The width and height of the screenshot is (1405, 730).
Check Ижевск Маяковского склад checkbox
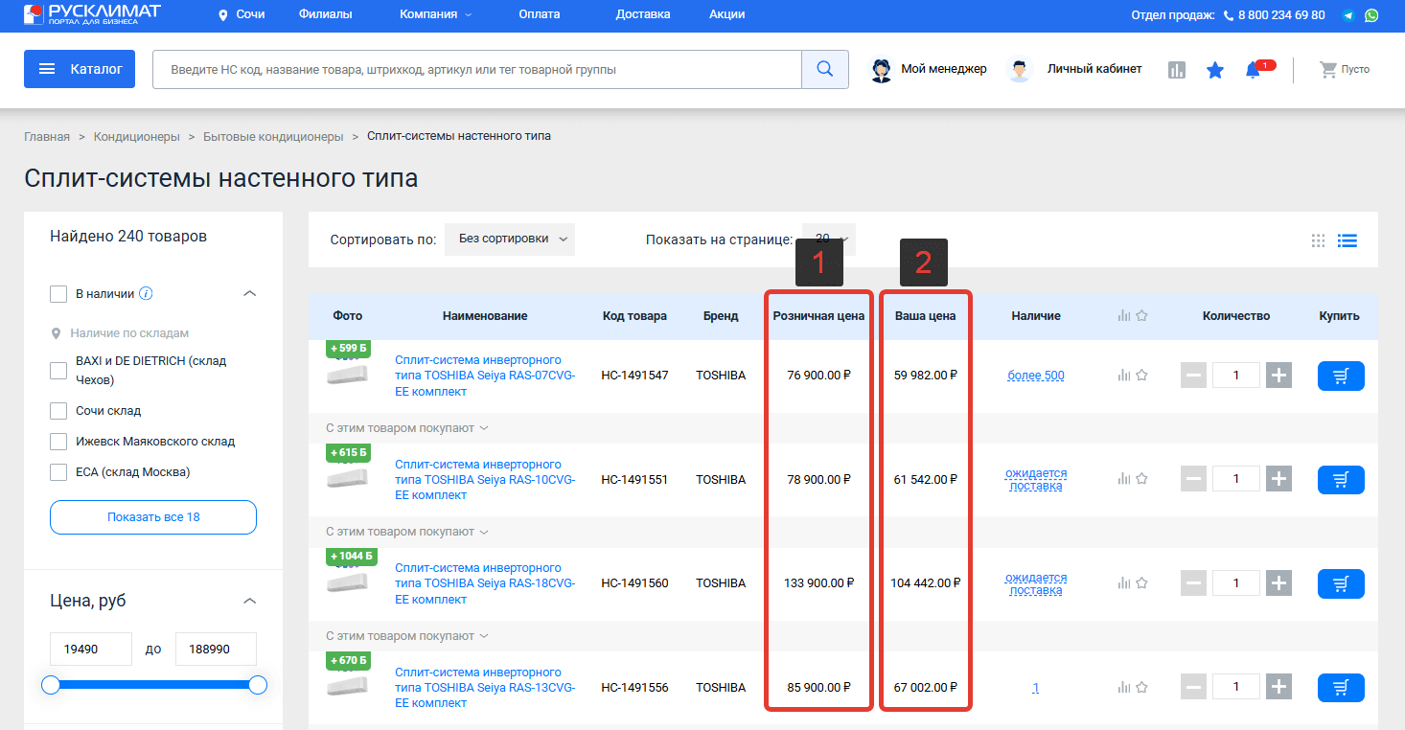point(58,442)
